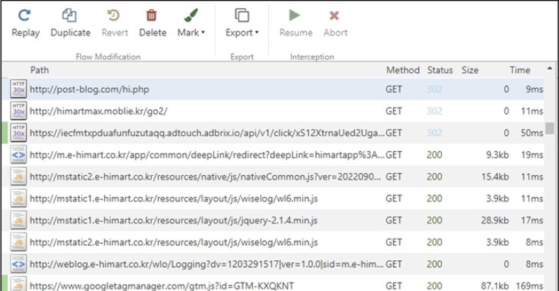Click the JS file icon for nativeCommon.js
The height and width of the screenshot is (291, 559).
[x=18, y=177]
